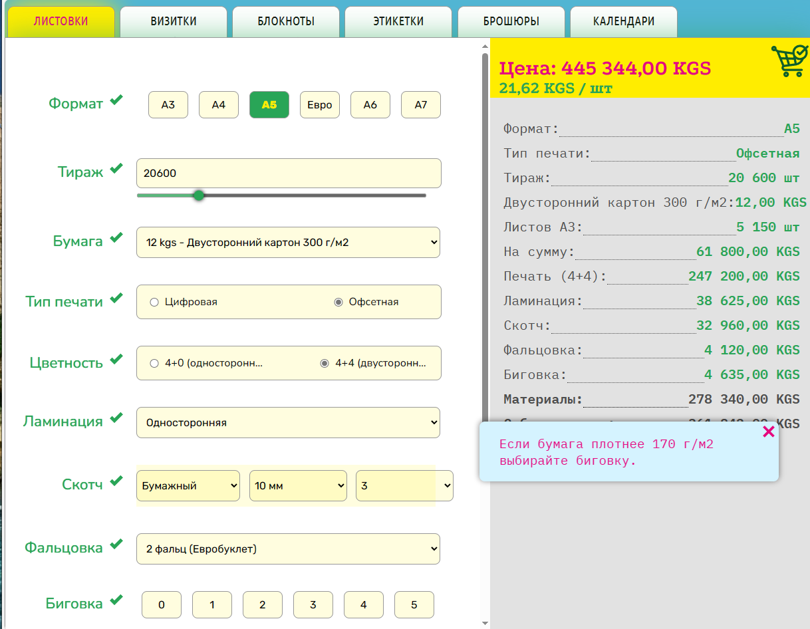This screenshot has width=810, height=629.
Task: Open the Фальцовка dropdown
Action: [288, 549]
